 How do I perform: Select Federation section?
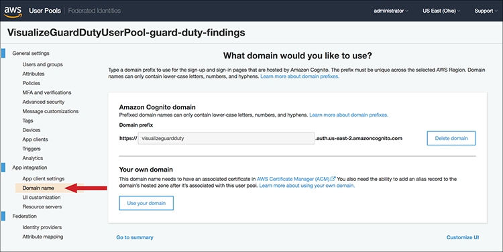click(24, 216)
